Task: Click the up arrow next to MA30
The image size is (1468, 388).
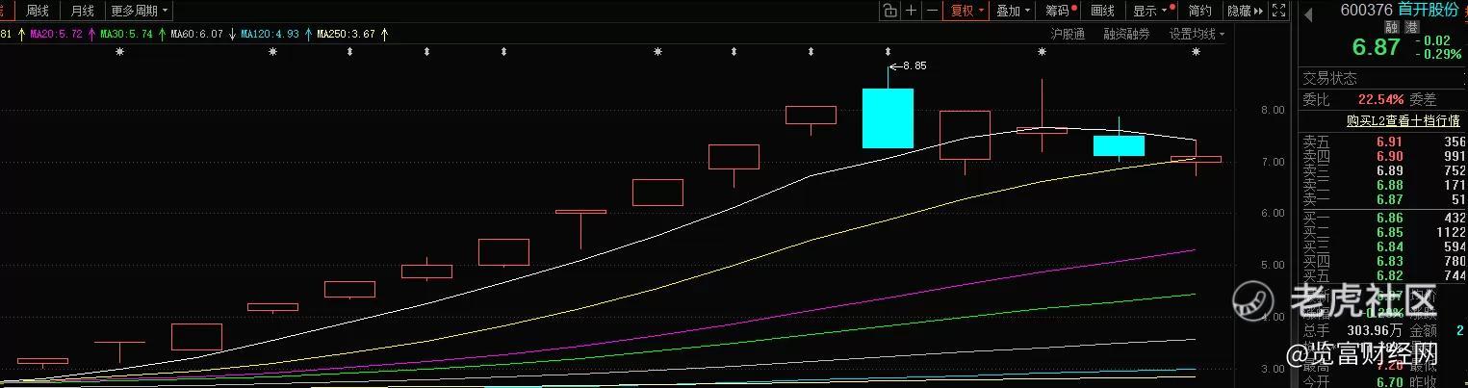Action: click(161, 34)
